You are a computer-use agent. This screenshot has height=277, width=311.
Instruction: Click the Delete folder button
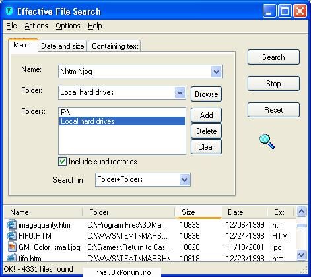pyautogui.click(x=206, y=131)
